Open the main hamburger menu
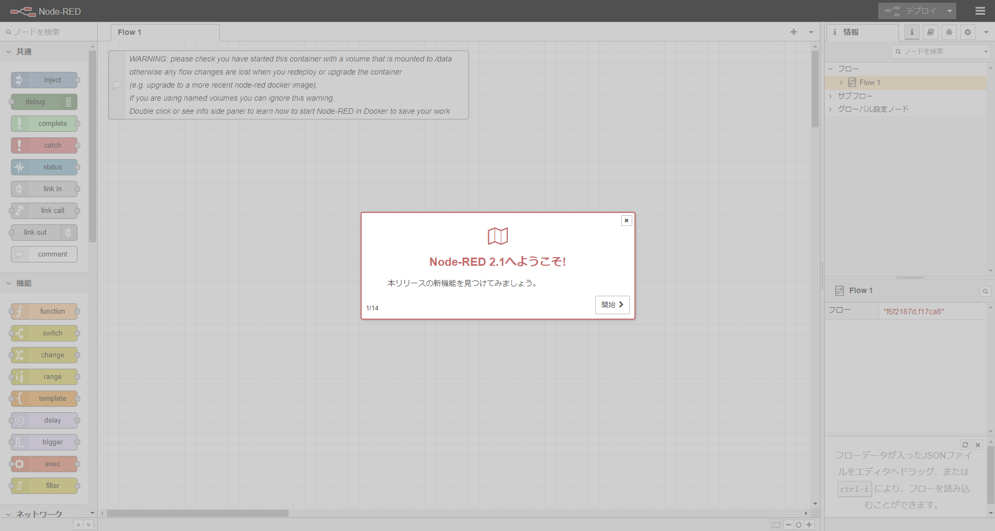This screenshot has height=531, width=995. pos(980,11)
